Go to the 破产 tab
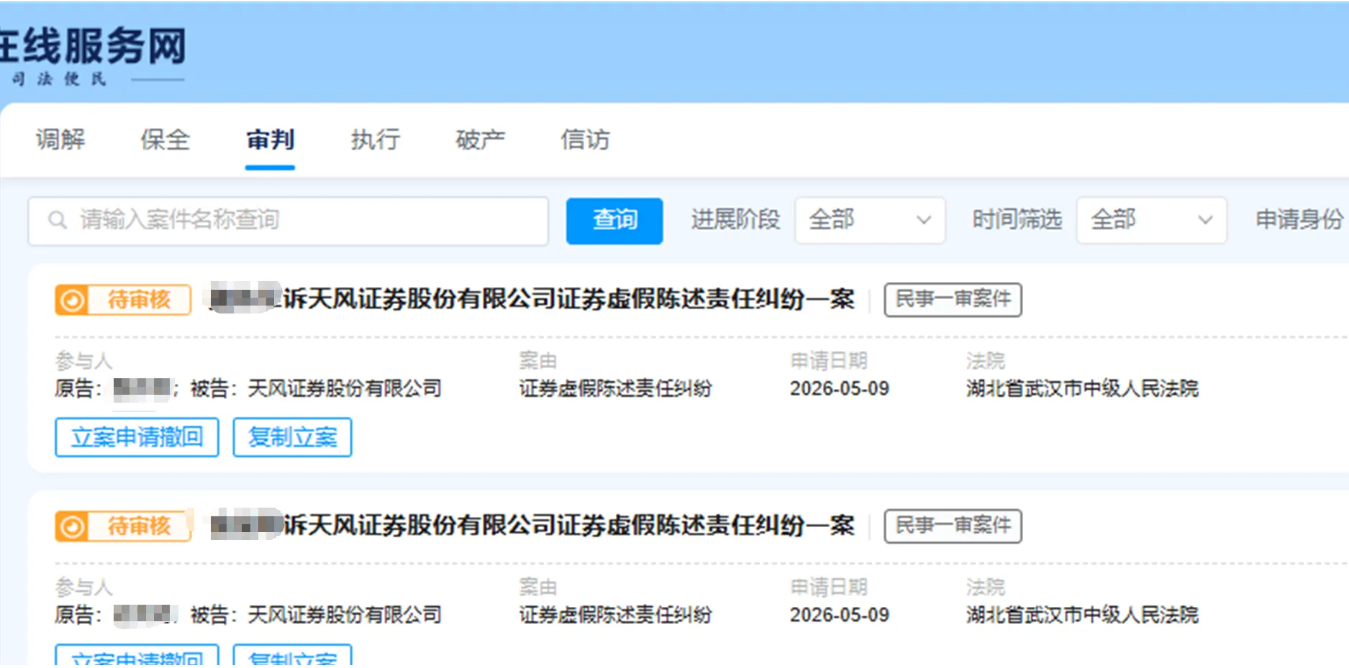 click(480, 139)
